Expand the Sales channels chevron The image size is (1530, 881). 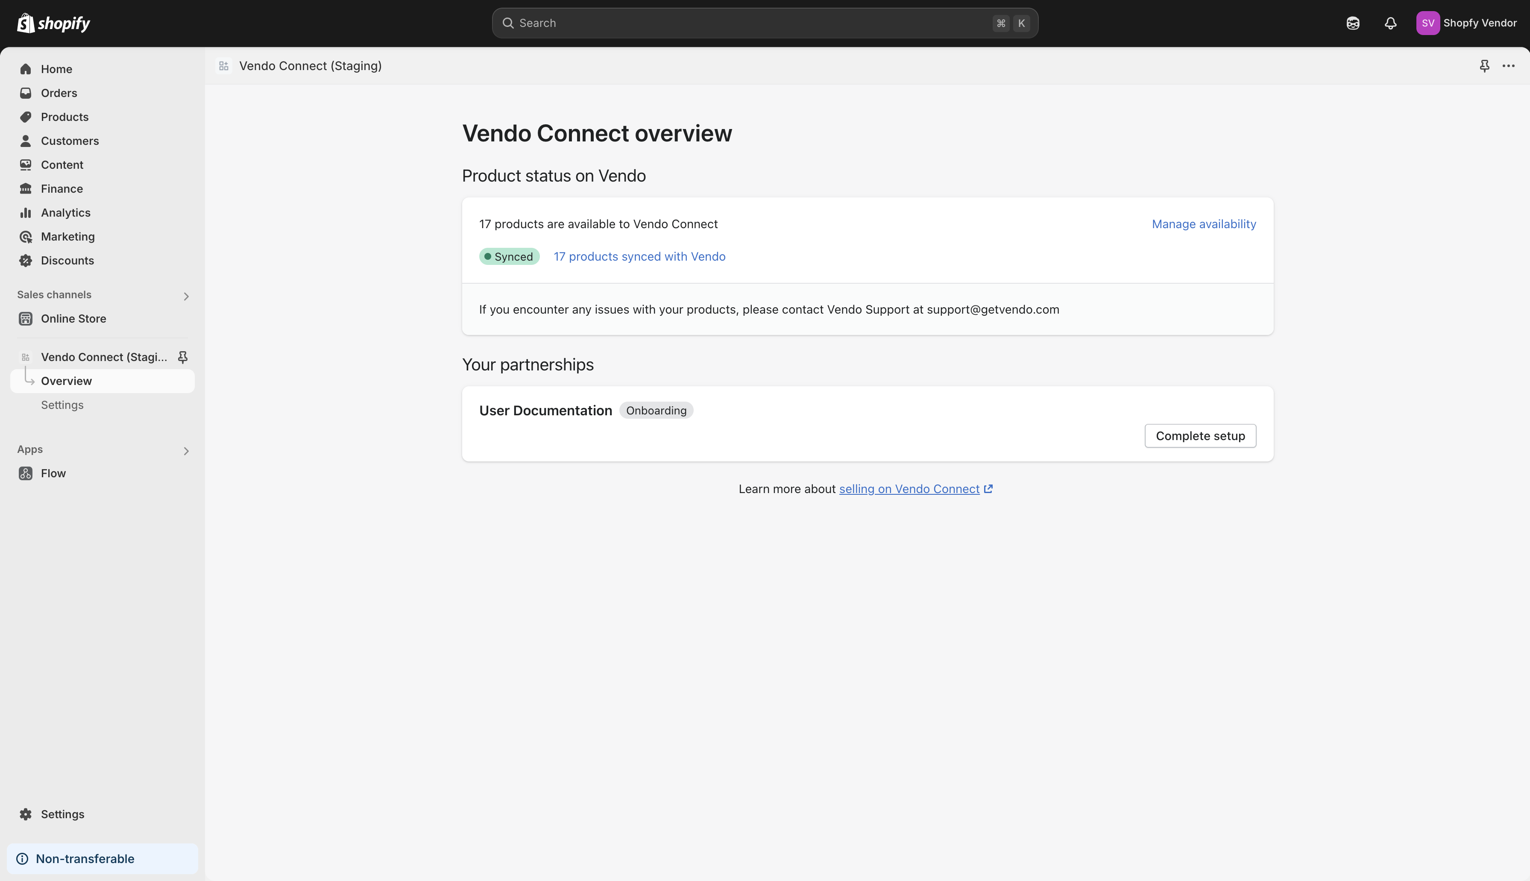pyautogui.click(x=186, y=296)
